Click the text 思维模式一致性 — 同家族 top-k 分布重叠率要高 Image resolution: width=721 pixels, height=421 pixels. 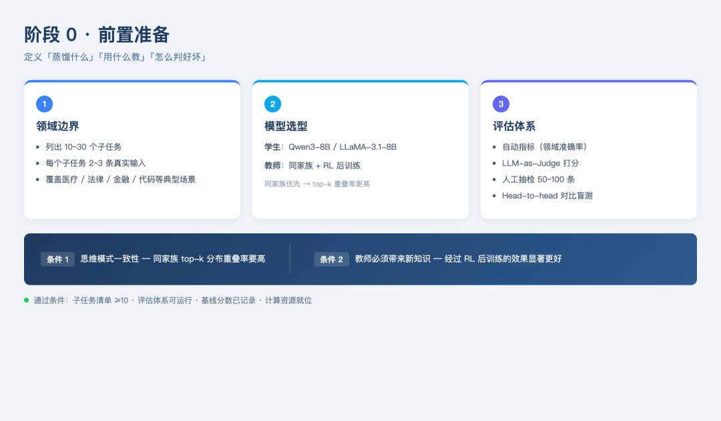pos(173,259)
